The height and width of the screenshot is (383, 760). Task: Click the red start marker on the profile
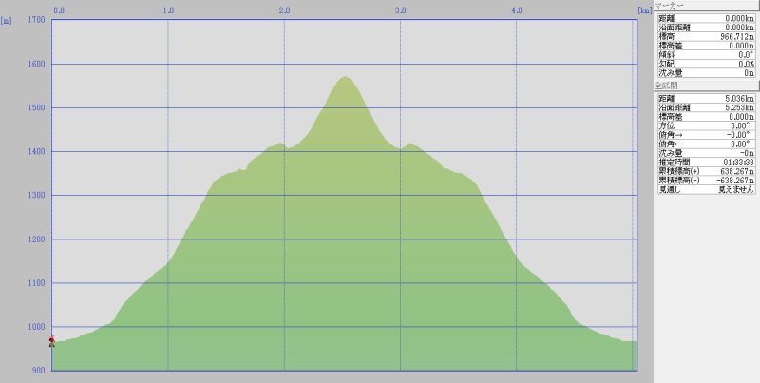tap(51, 341)
